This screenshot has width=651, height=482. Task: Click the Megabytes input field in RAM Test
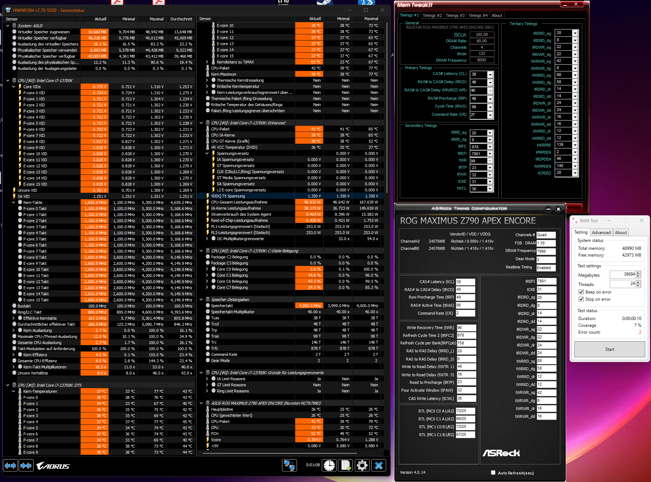623,275
